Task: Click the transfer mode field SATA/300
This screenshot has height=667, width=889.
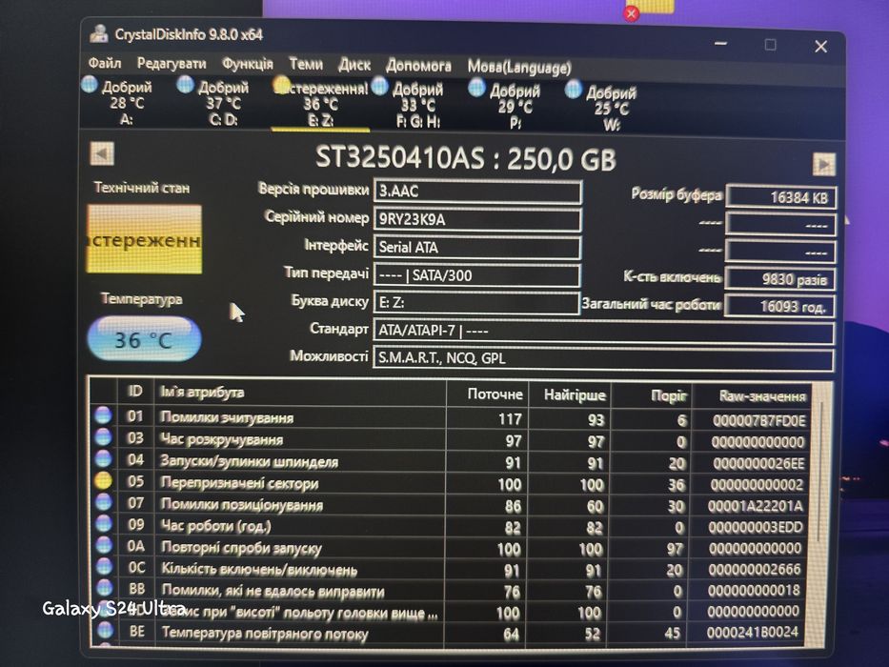Action: [477, 275]
